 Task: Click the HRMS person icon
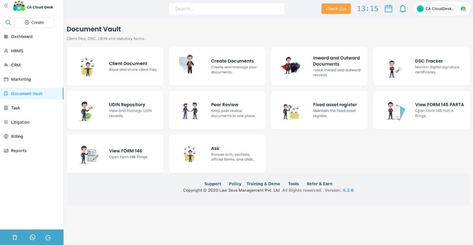[x=6, y=51]
